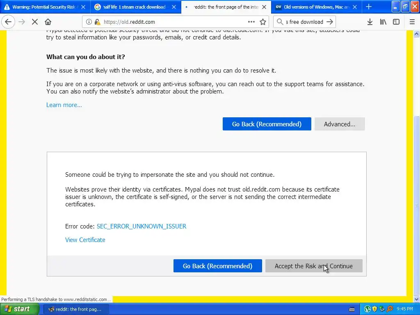Screen dimensions: 420x315
Task: Click the lock warning icon in address bar
Action: point(98,22)
